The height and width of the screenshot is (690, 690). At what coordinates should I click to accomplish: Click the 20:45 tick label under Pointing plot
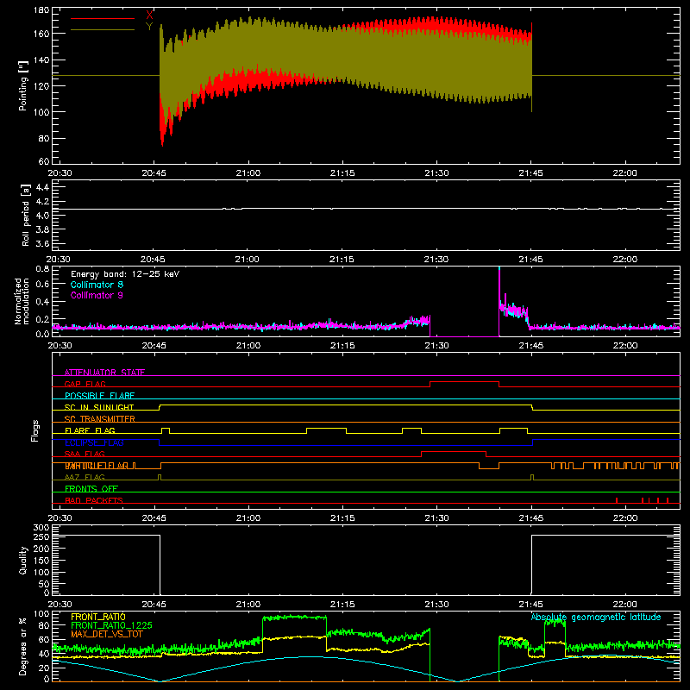pos(154,173)
